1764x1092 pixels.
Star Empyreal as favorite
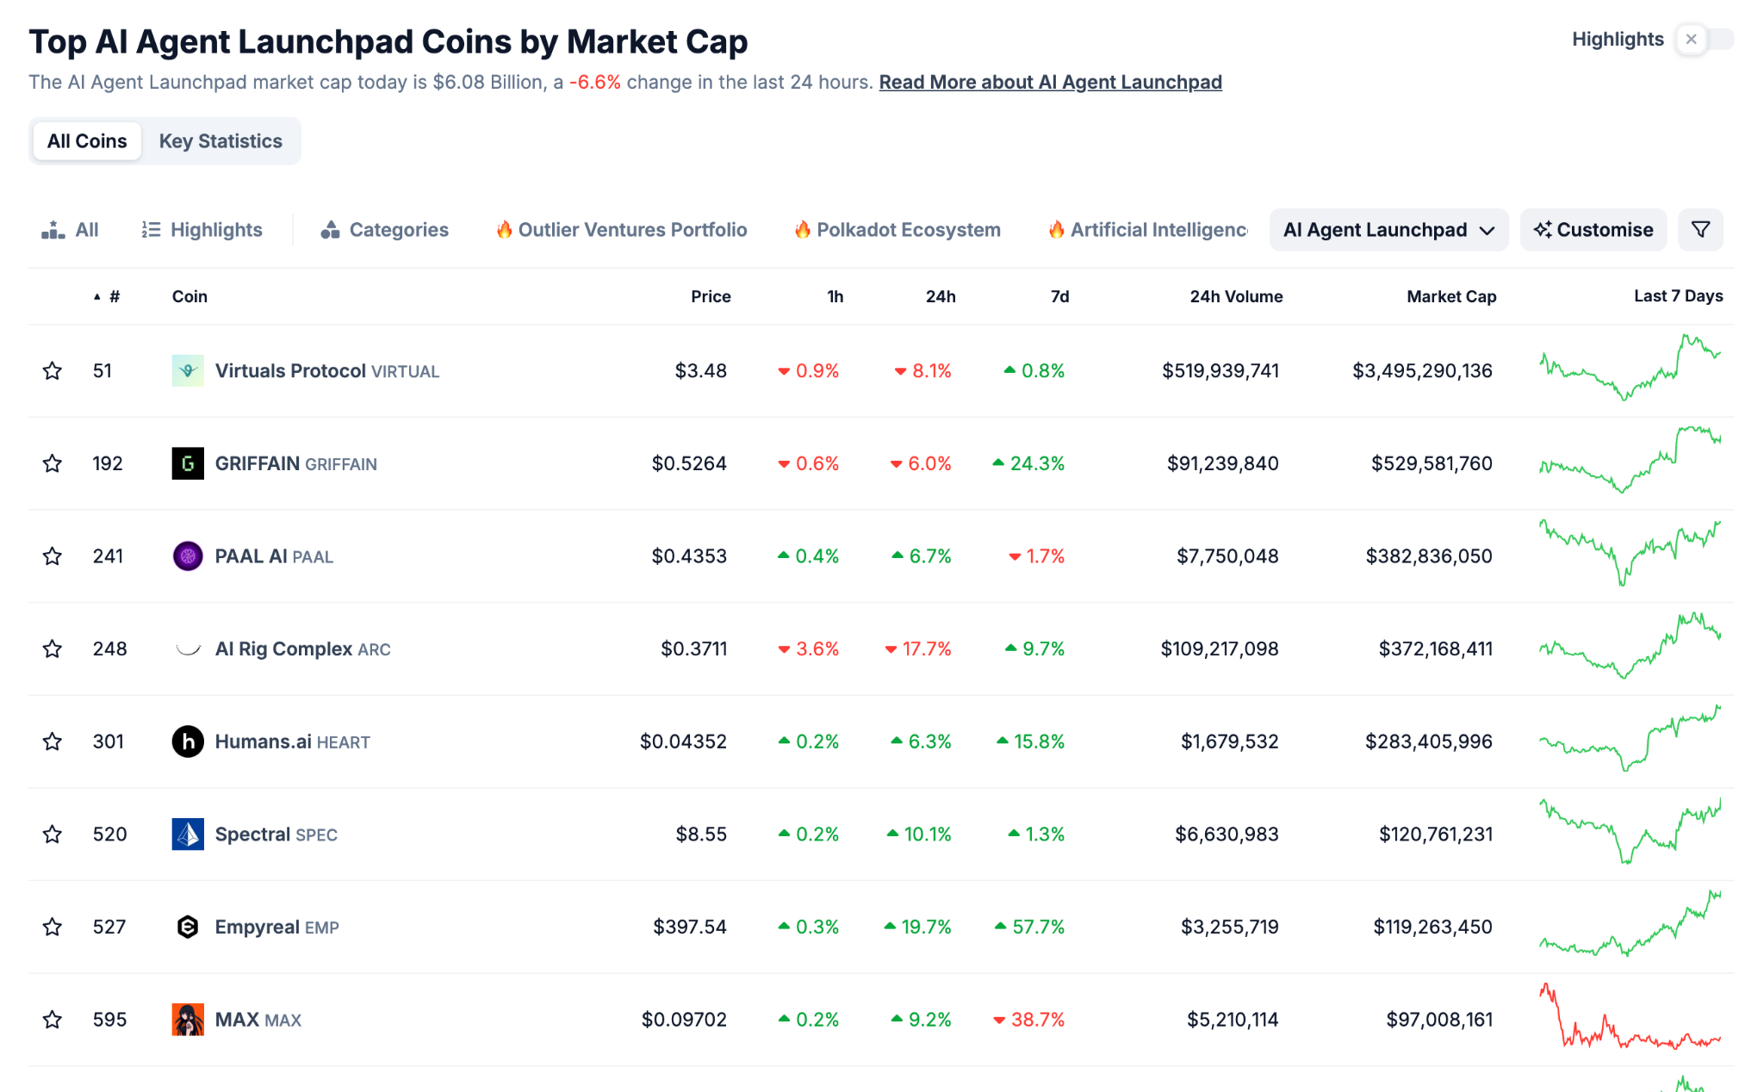click(x=53, y=928)
